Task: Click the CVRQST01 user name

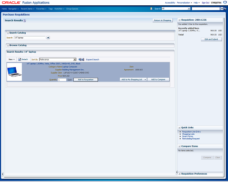Action: 216,2
